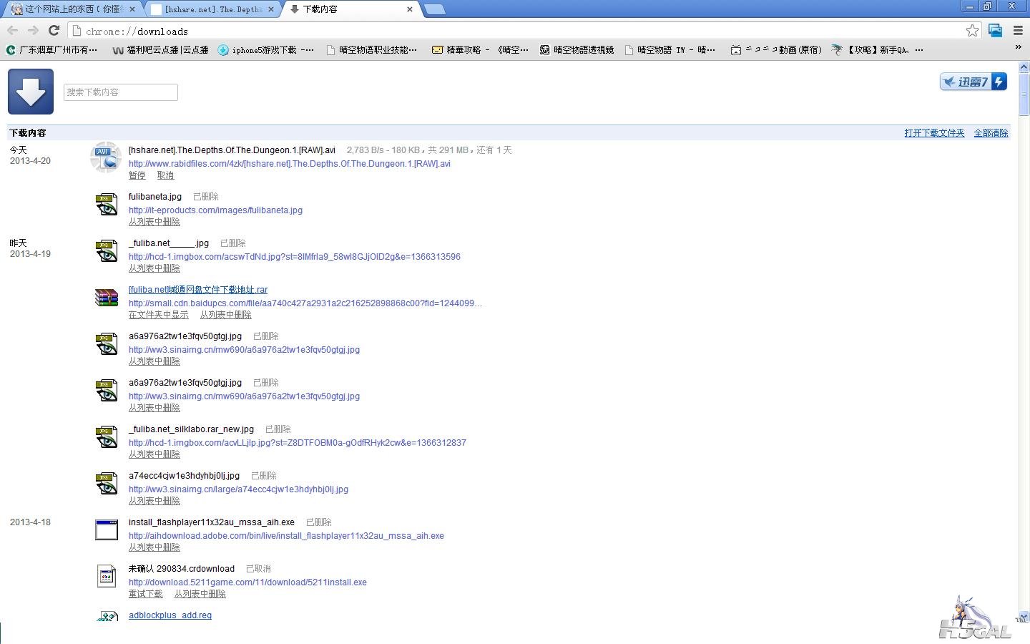The height and width of the screenshot is (644, 1030).
Task: Open the 晴空物语职业技能 bookmark
Action: pyautogui.click(x=371, y=50)
